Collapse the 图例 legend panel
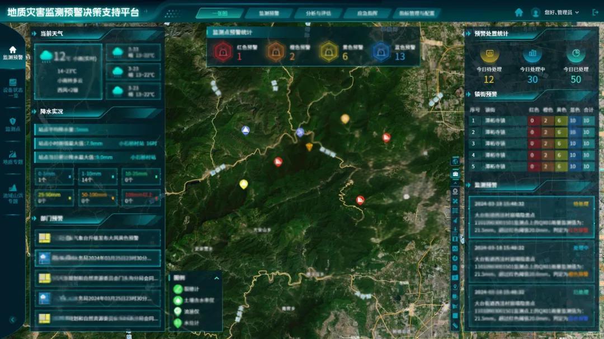The image size is (604, 339). coord(216,278)
